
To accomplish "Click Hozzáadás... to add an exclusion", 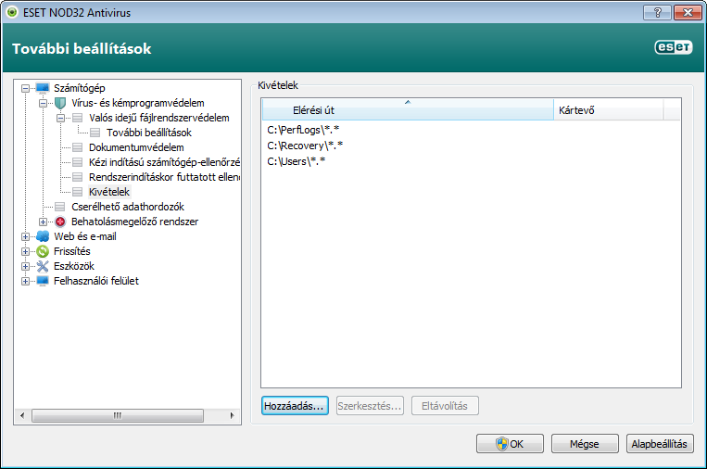I will pyautogui.click(x=295, y=406).
